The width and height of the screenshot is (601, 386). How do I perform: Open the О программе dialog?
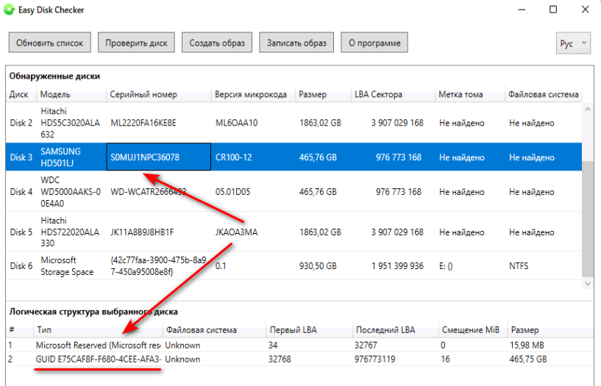374,43
